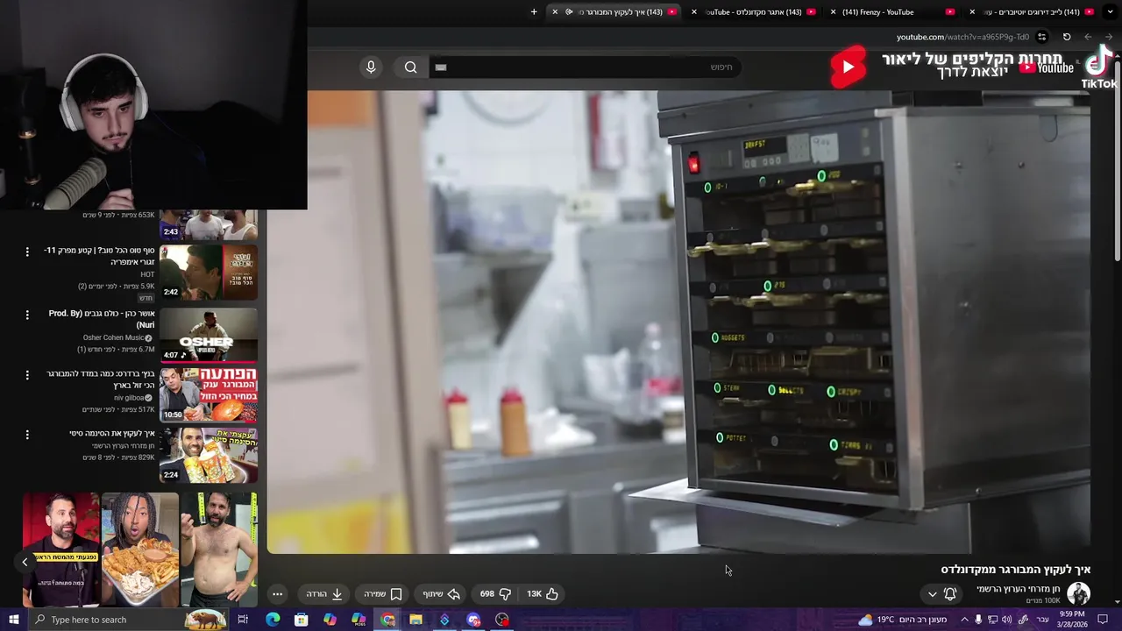
Task: Open the tab search dropdown arrow
Action: click(1111, 12)
